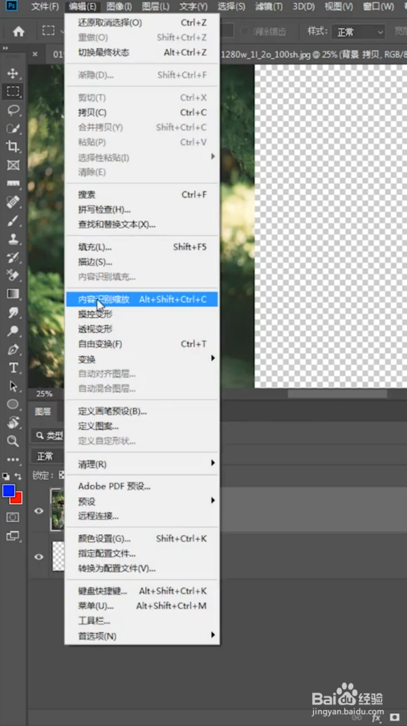Screen dimensions: 407x726
Task: Choose 内容识别缩放 from Edit menu
Action: pyautogui.click(x=142, y=299)
